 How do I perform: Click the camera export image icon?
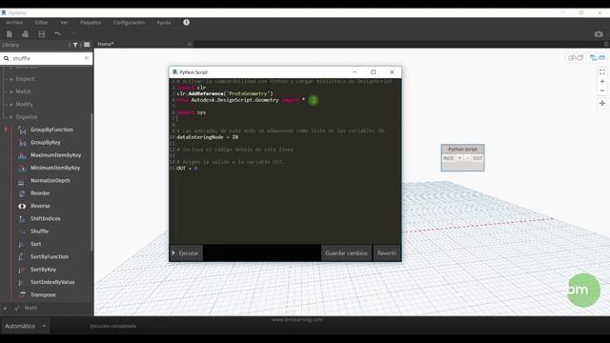[599, 34]
